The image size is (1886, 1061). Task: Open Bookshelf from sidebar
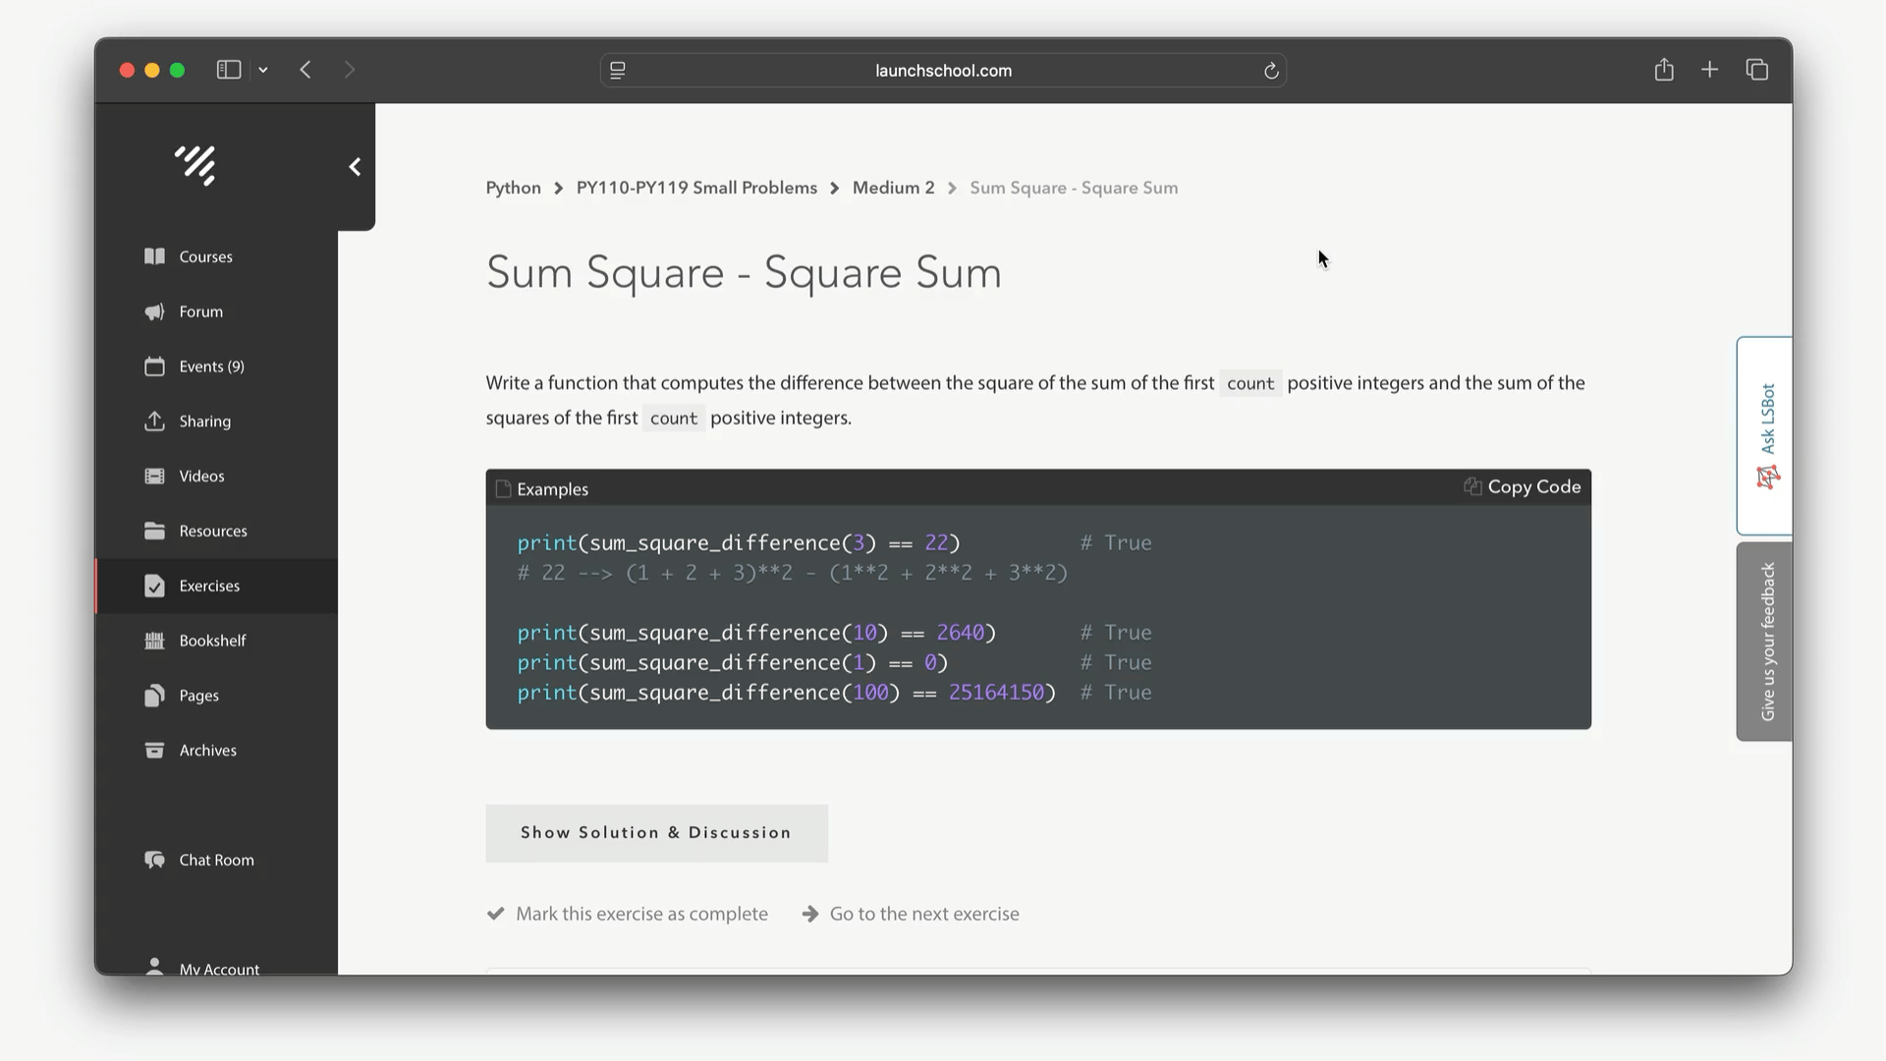(211, 641)
